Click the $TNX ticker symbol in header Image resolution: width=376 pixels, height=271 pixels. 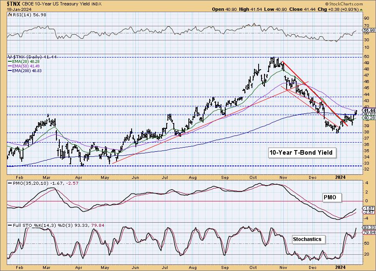14,4
